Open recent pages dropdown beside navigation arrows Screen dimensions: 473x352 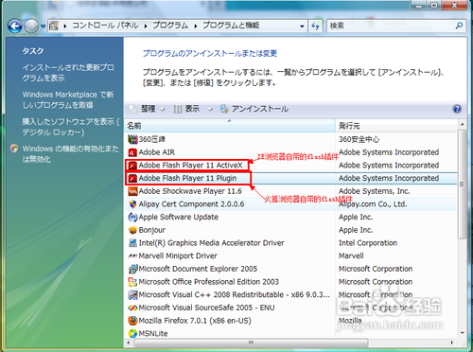tap(44, 26)
